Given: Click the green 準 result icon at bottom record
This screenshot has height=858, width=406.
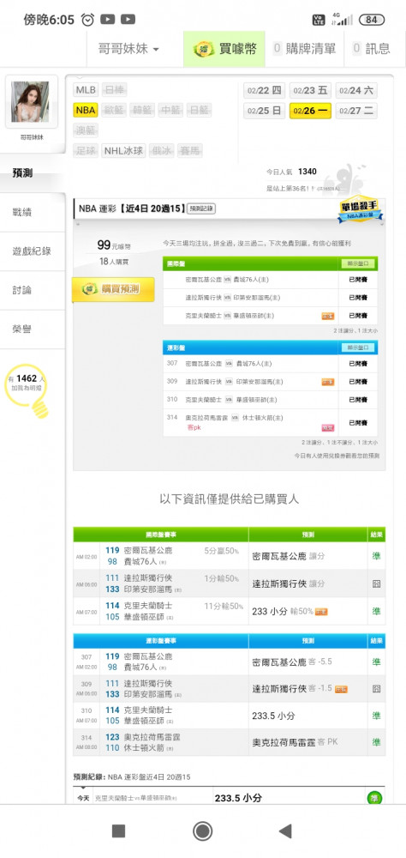Looking at the screenshot, I should 374,797.
